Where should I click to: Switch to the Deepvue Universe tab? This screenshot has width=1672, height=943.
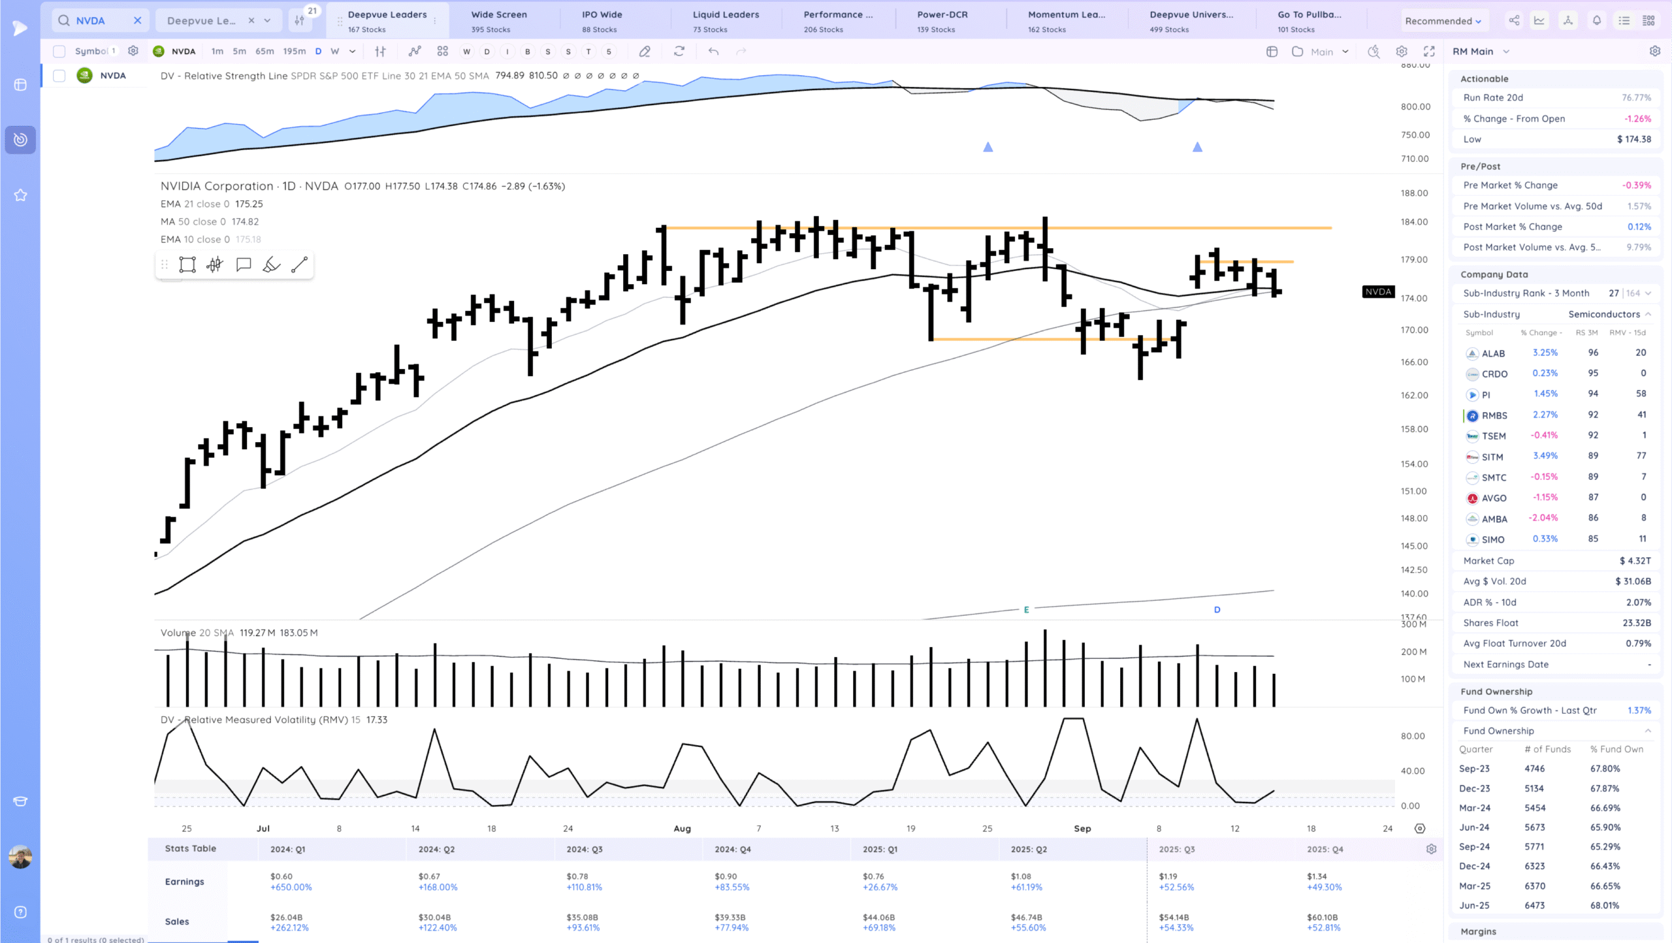(x=1191, y=21)
